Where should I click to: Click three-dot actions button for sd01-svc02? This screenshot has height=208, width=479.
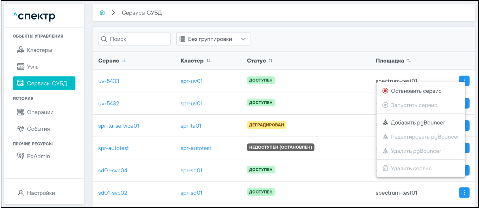[x=464, y=193]
